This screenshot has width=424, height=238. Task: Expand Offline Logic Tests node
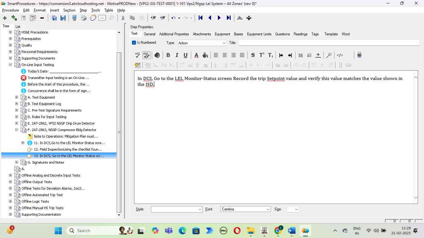coord(10,201)
